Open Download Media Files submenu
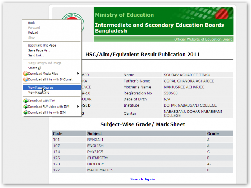 click(52, 74)
